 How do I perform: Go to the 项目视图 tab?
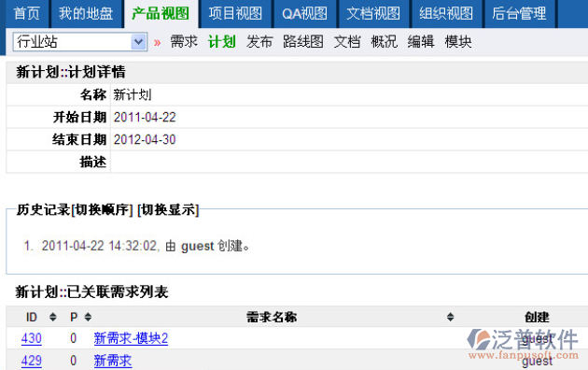[x=235, y=14]
